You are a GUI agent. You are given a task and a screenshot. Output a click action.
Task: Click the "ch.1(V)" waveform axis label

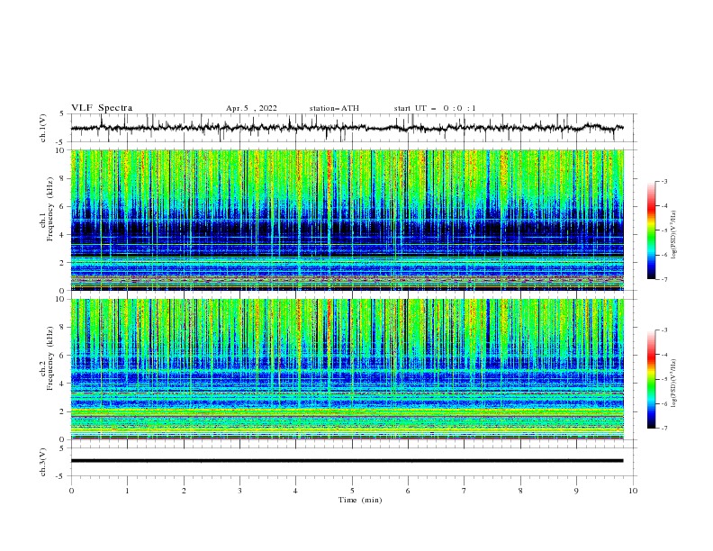click(43, 128)
